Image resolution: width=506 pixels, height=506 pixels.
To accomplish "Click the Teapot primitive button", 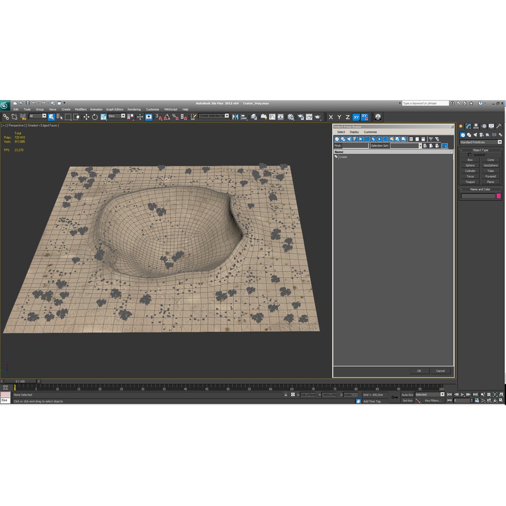I will [470, 182].
